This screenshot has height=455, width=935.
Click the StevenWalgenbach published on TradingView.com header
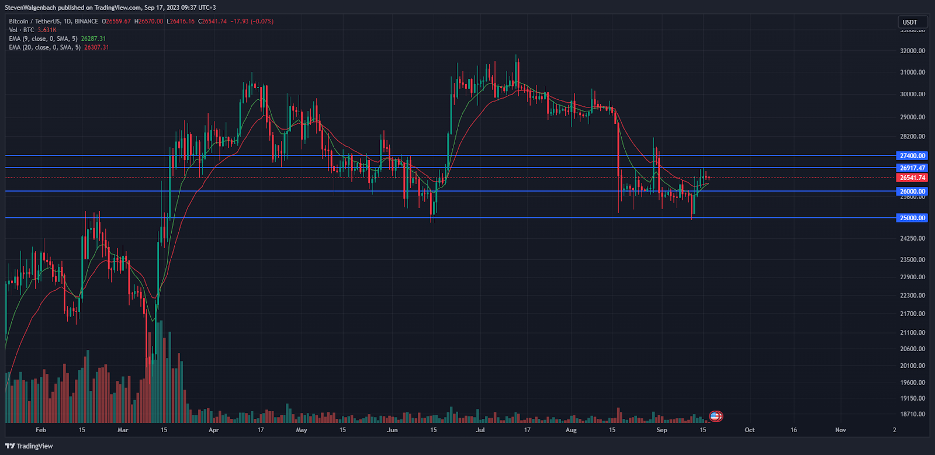click(110, 8)
